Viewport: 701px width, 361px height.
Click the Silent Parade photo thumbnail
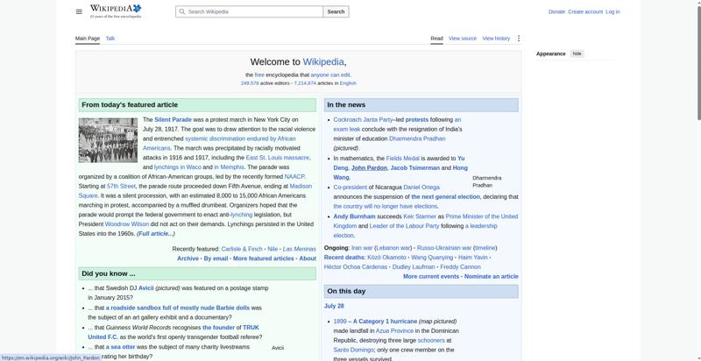pos(108,140)
